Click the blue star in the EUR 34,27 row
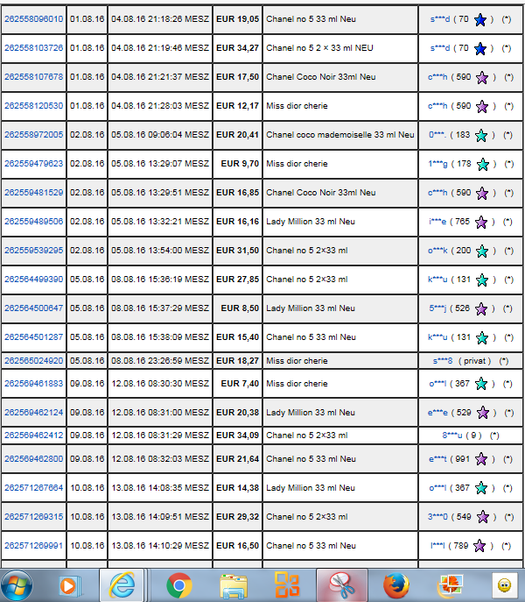 [480, 49]
